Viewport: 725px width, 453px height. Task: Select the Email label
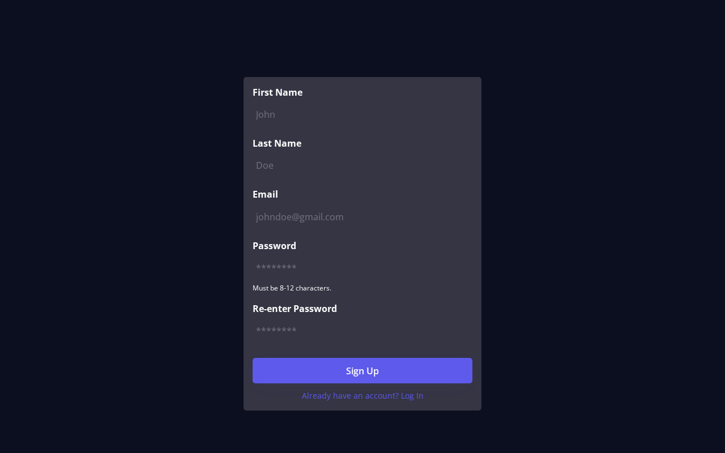(265, 194)
